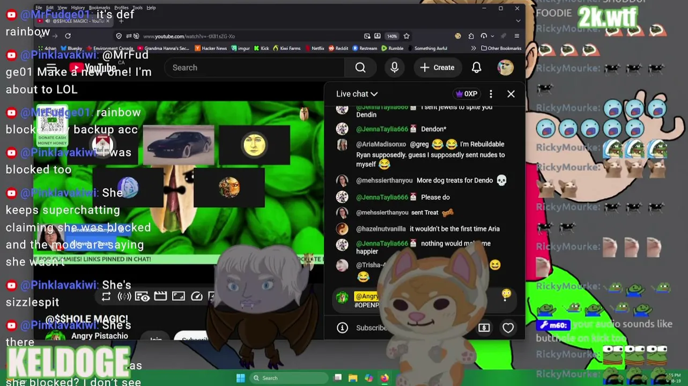The height and width of the screenshot is (386, 688).
Task: Toggle loop playback in the player
Action: pos(106,296)
